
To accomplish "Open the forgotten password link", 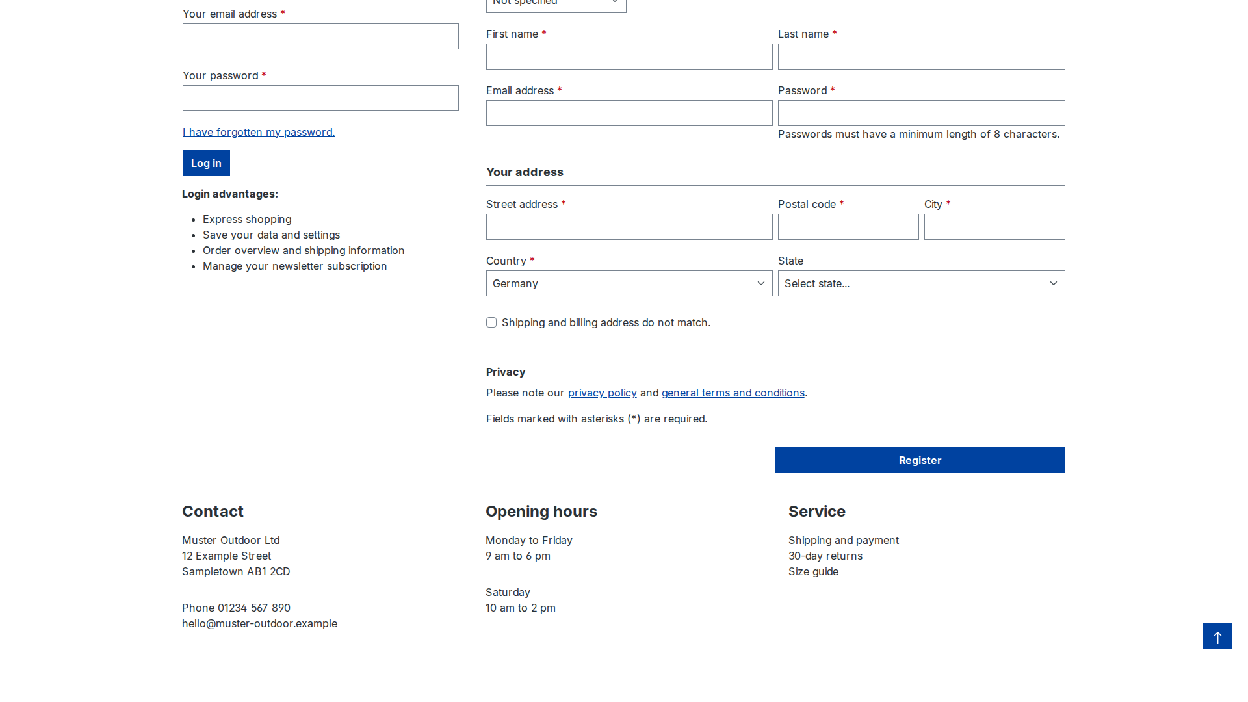I will click(259, 132).
